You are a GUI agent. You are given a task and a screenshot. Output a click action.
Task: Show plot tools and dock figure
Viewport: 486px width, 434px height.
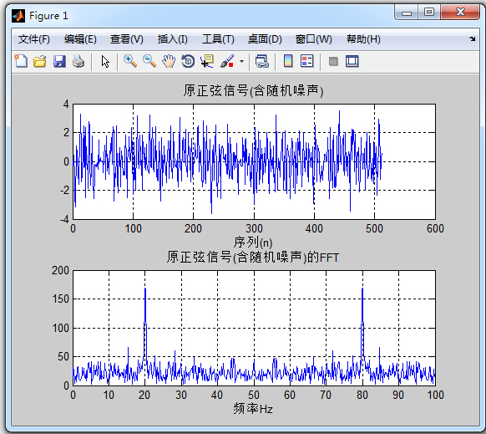point(352,61)
